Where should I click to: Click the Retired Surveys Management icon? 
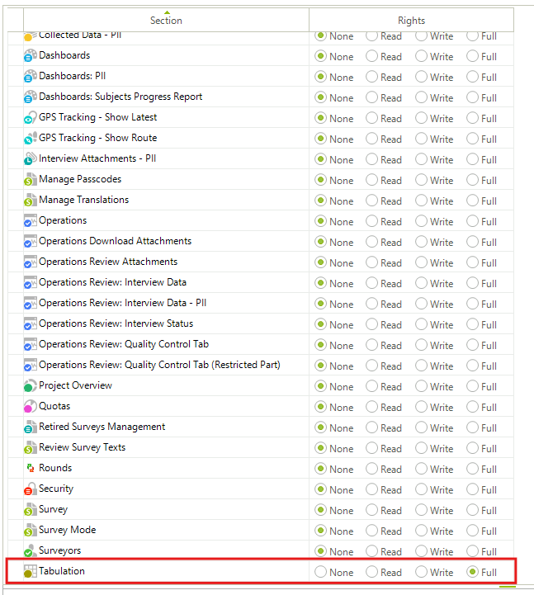(x=30, y=427)
